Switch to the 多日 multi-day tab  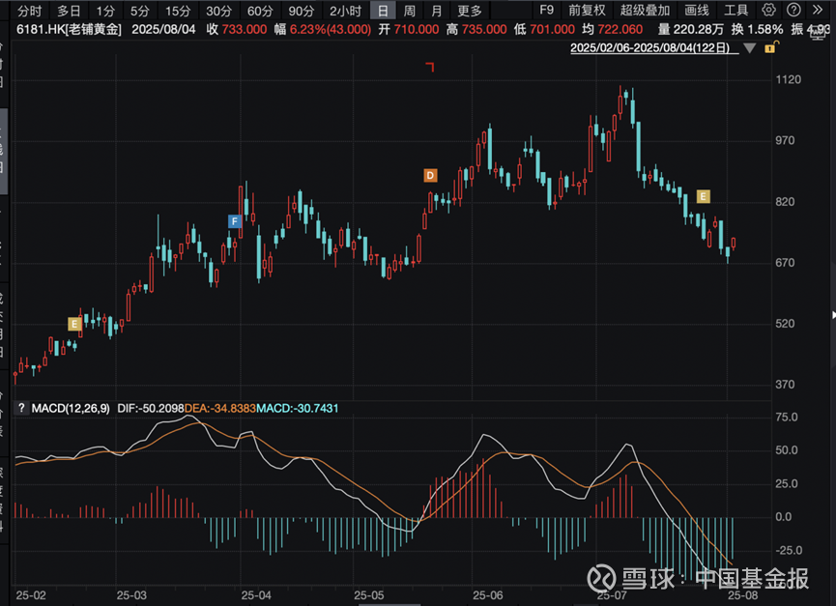click(x=69, y=11)
